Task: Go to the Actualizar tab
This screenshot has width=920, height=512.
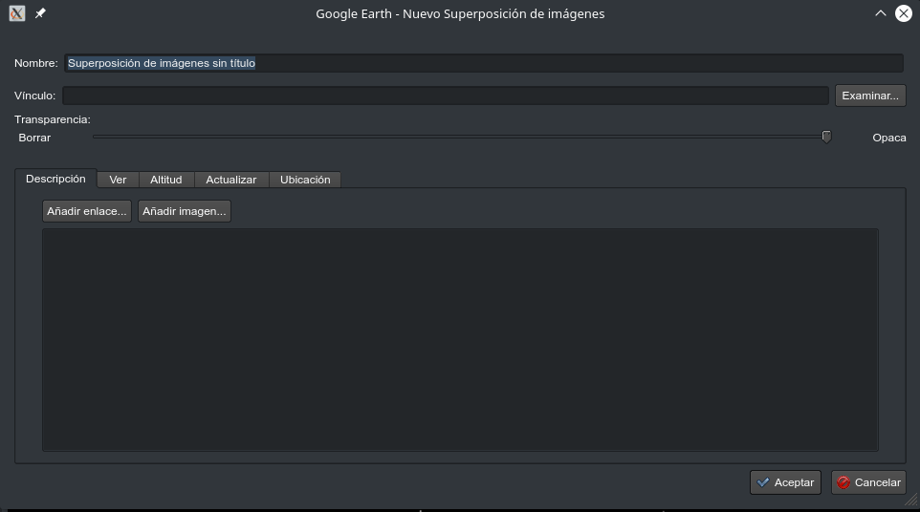Action: pos(231,180)
